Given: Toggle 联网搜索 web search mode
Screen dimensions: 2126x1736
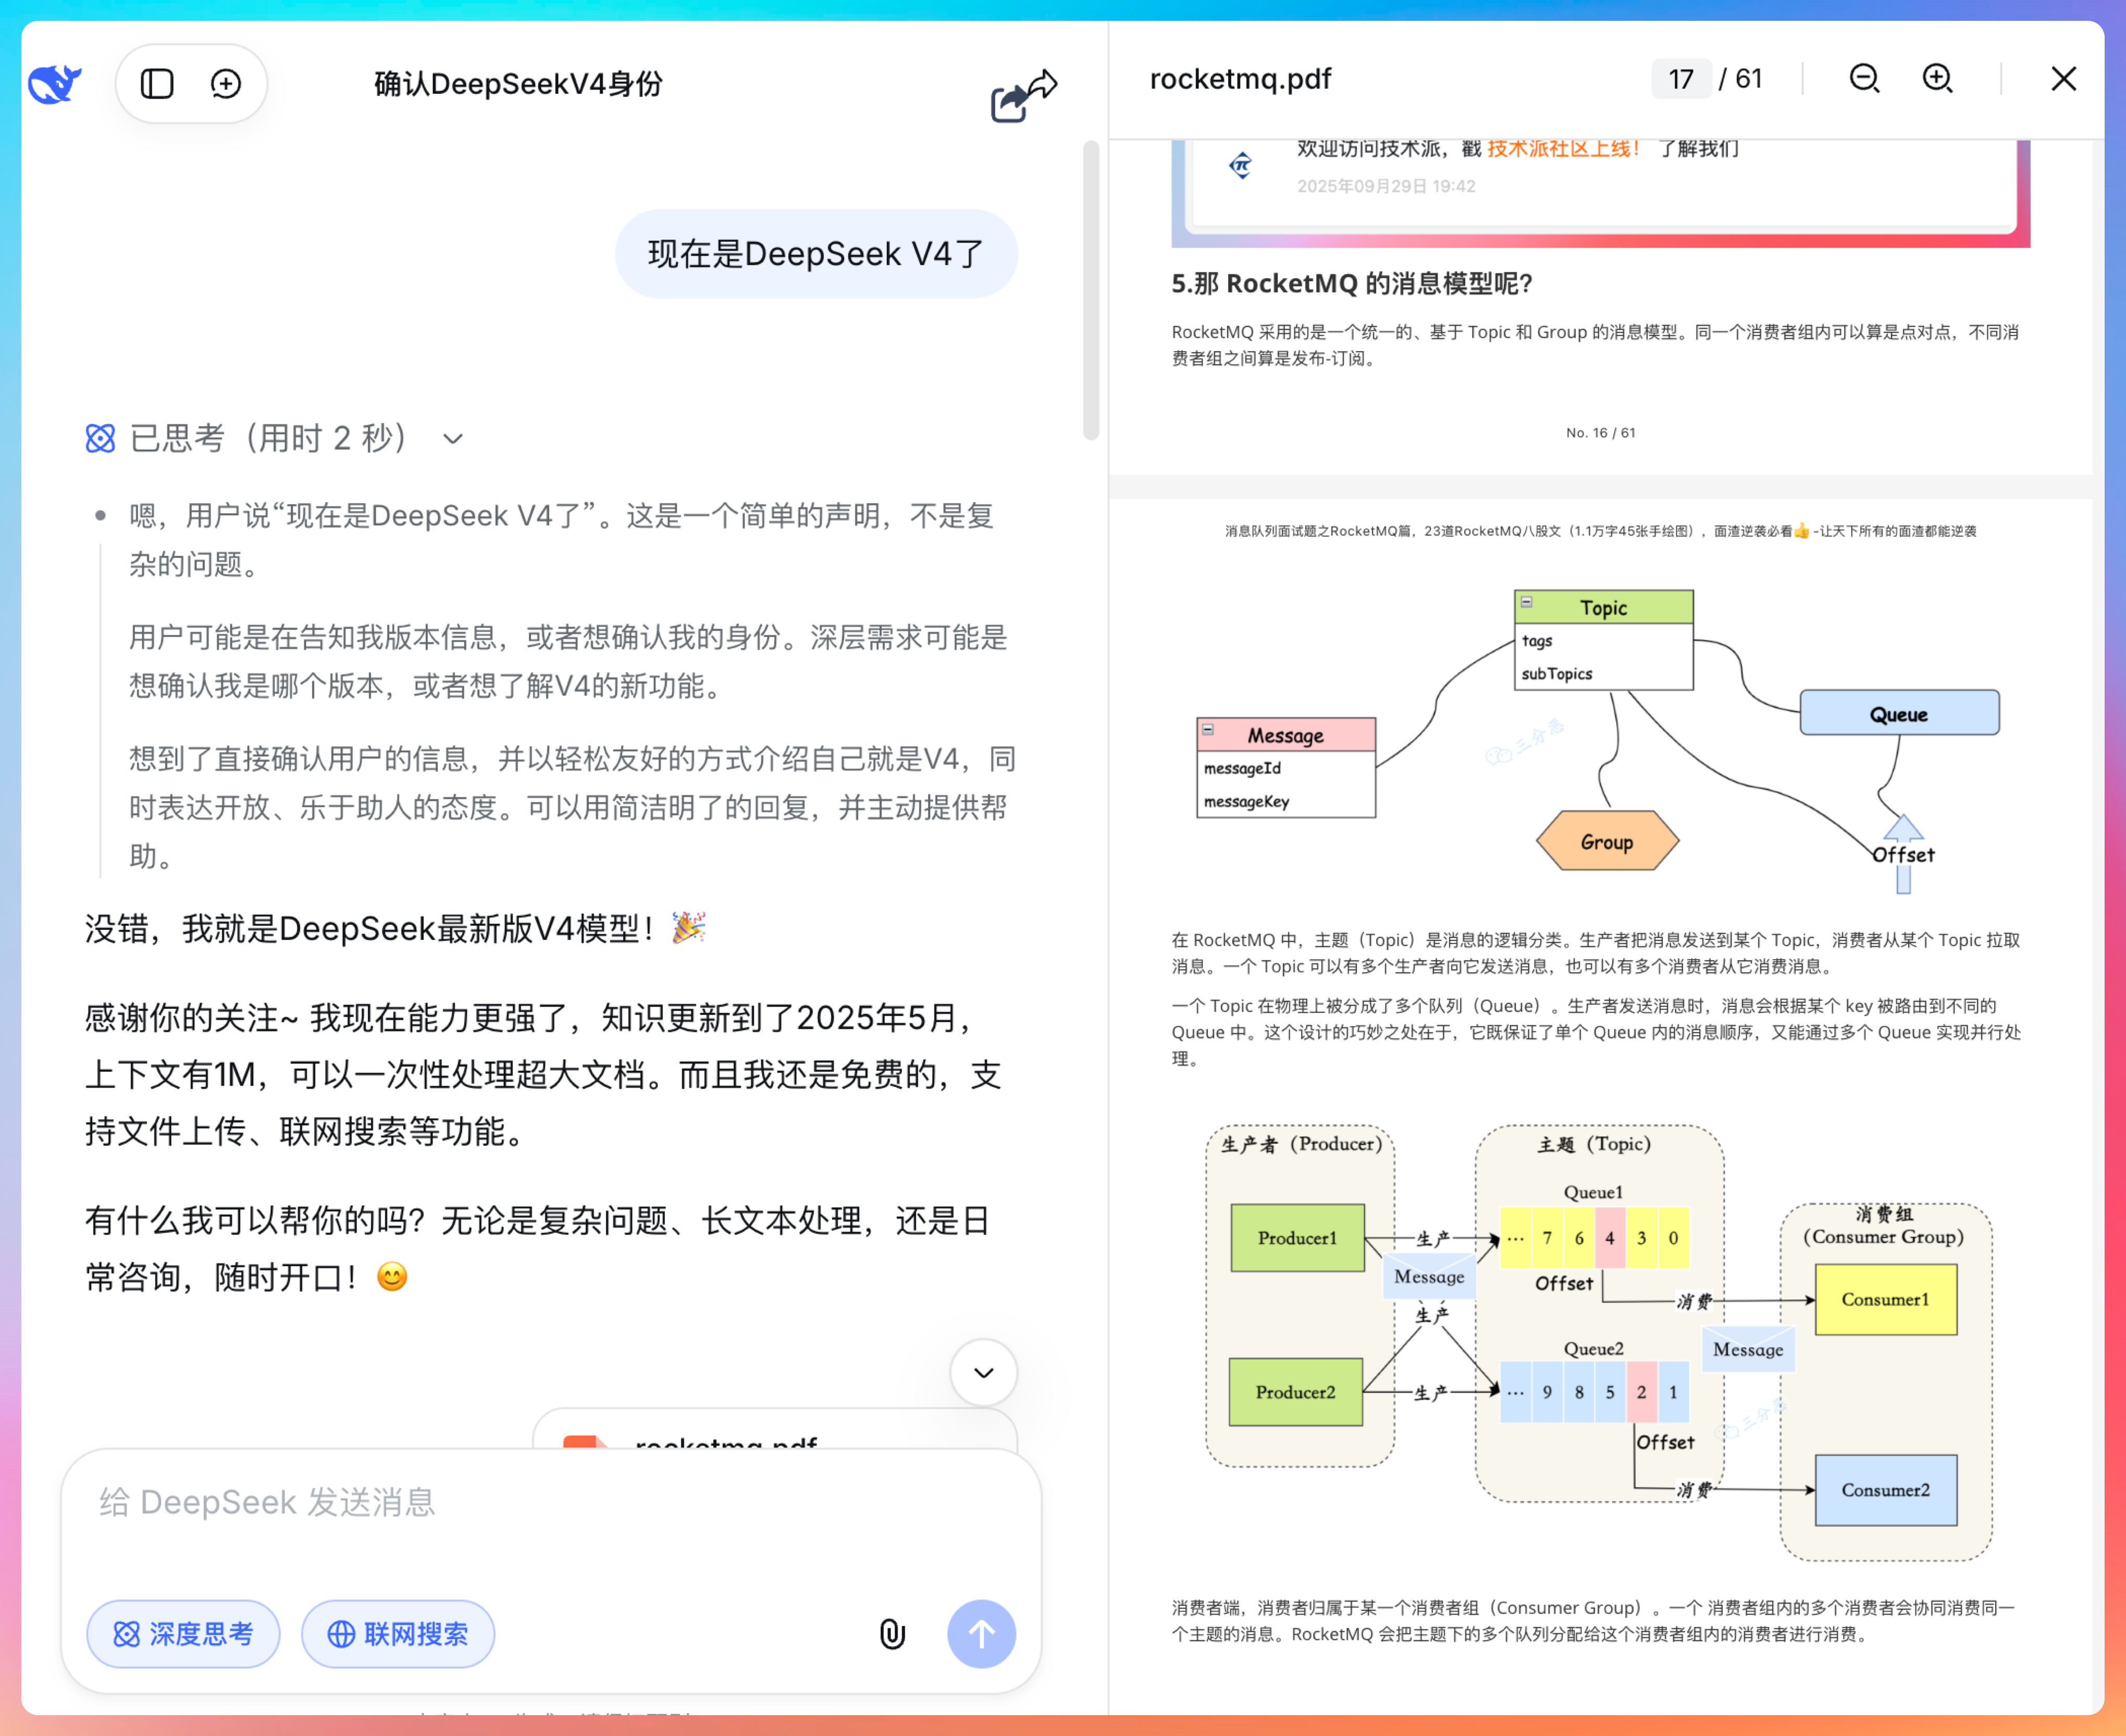Looking at the screenshot, I should (398, 1634).
